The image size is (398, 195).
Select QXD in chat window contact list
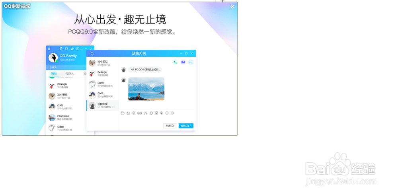(103, 95)
